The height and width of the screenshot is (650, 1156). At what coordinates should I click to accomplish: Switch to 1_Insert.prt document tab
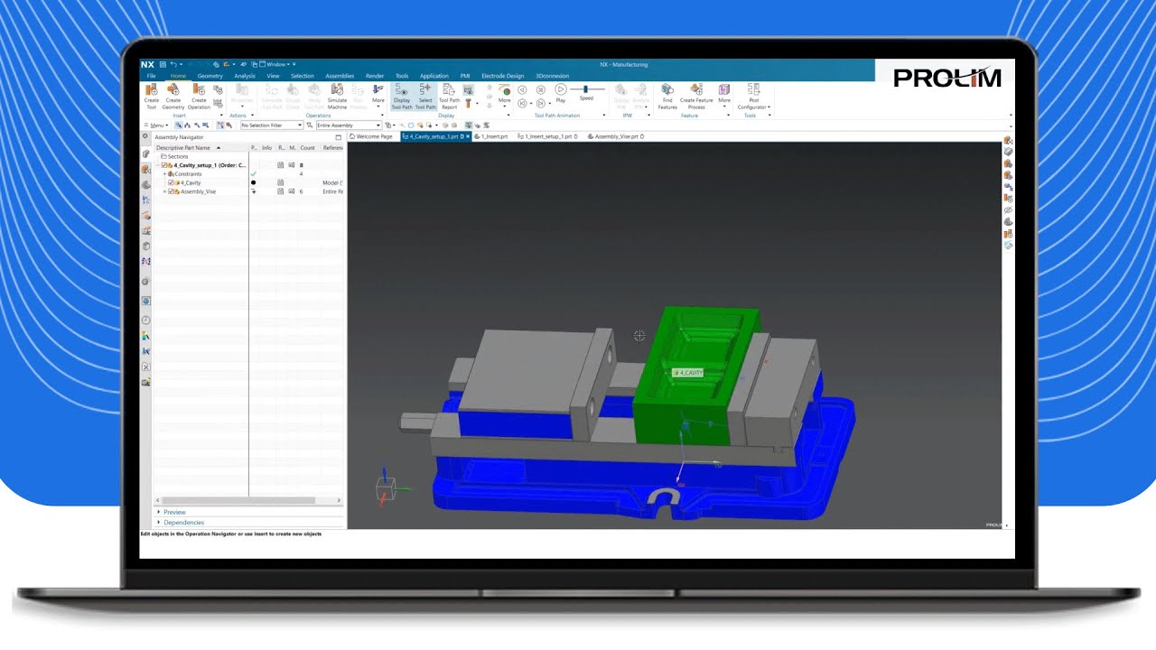tap(492, 136)
